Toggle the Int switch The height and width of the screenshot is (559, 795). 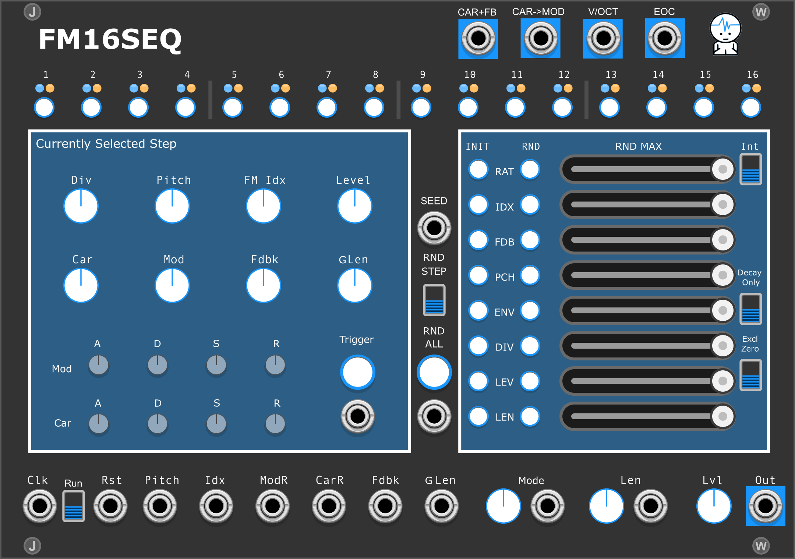pos(751,169)
